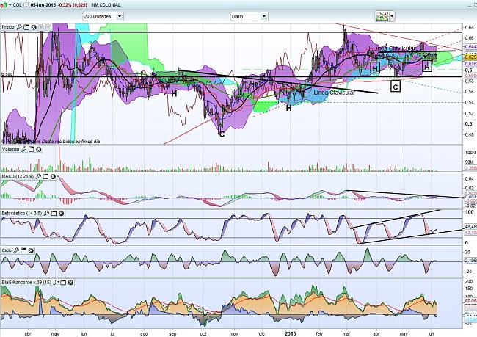The image size is (477, 337).
Task: Maximize the Blai5 Koncorde panel
Action: click(63, 283)
